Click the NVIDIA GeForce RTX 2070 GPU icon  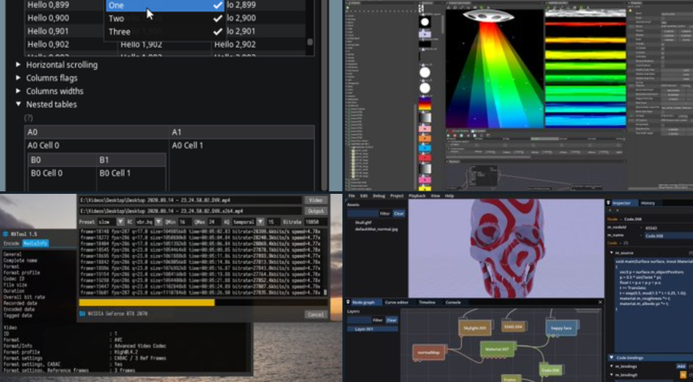click(82, 314)
